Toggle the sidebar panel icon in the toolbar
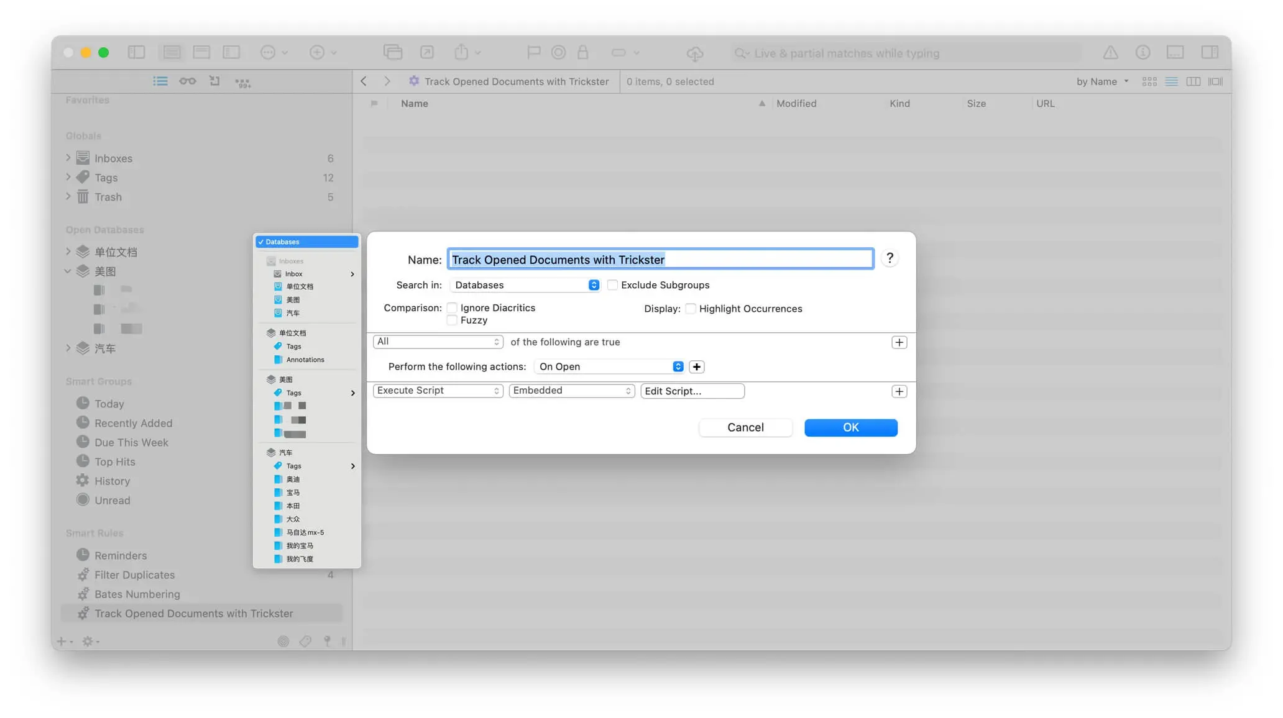The width and height of the screenshot is (1283, 718). 136,53
